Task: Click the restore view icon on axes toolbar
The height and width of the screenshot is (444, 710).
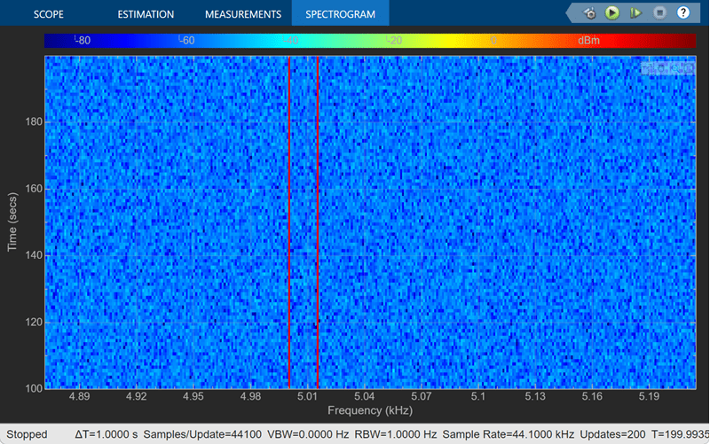Action: pyautogui.click(x=690, y=69)
